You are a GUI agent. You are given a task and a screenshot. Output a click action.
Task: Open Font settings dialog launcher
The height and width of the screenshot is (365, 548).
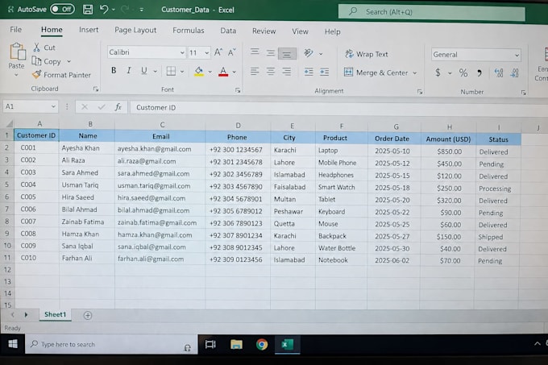238,90
